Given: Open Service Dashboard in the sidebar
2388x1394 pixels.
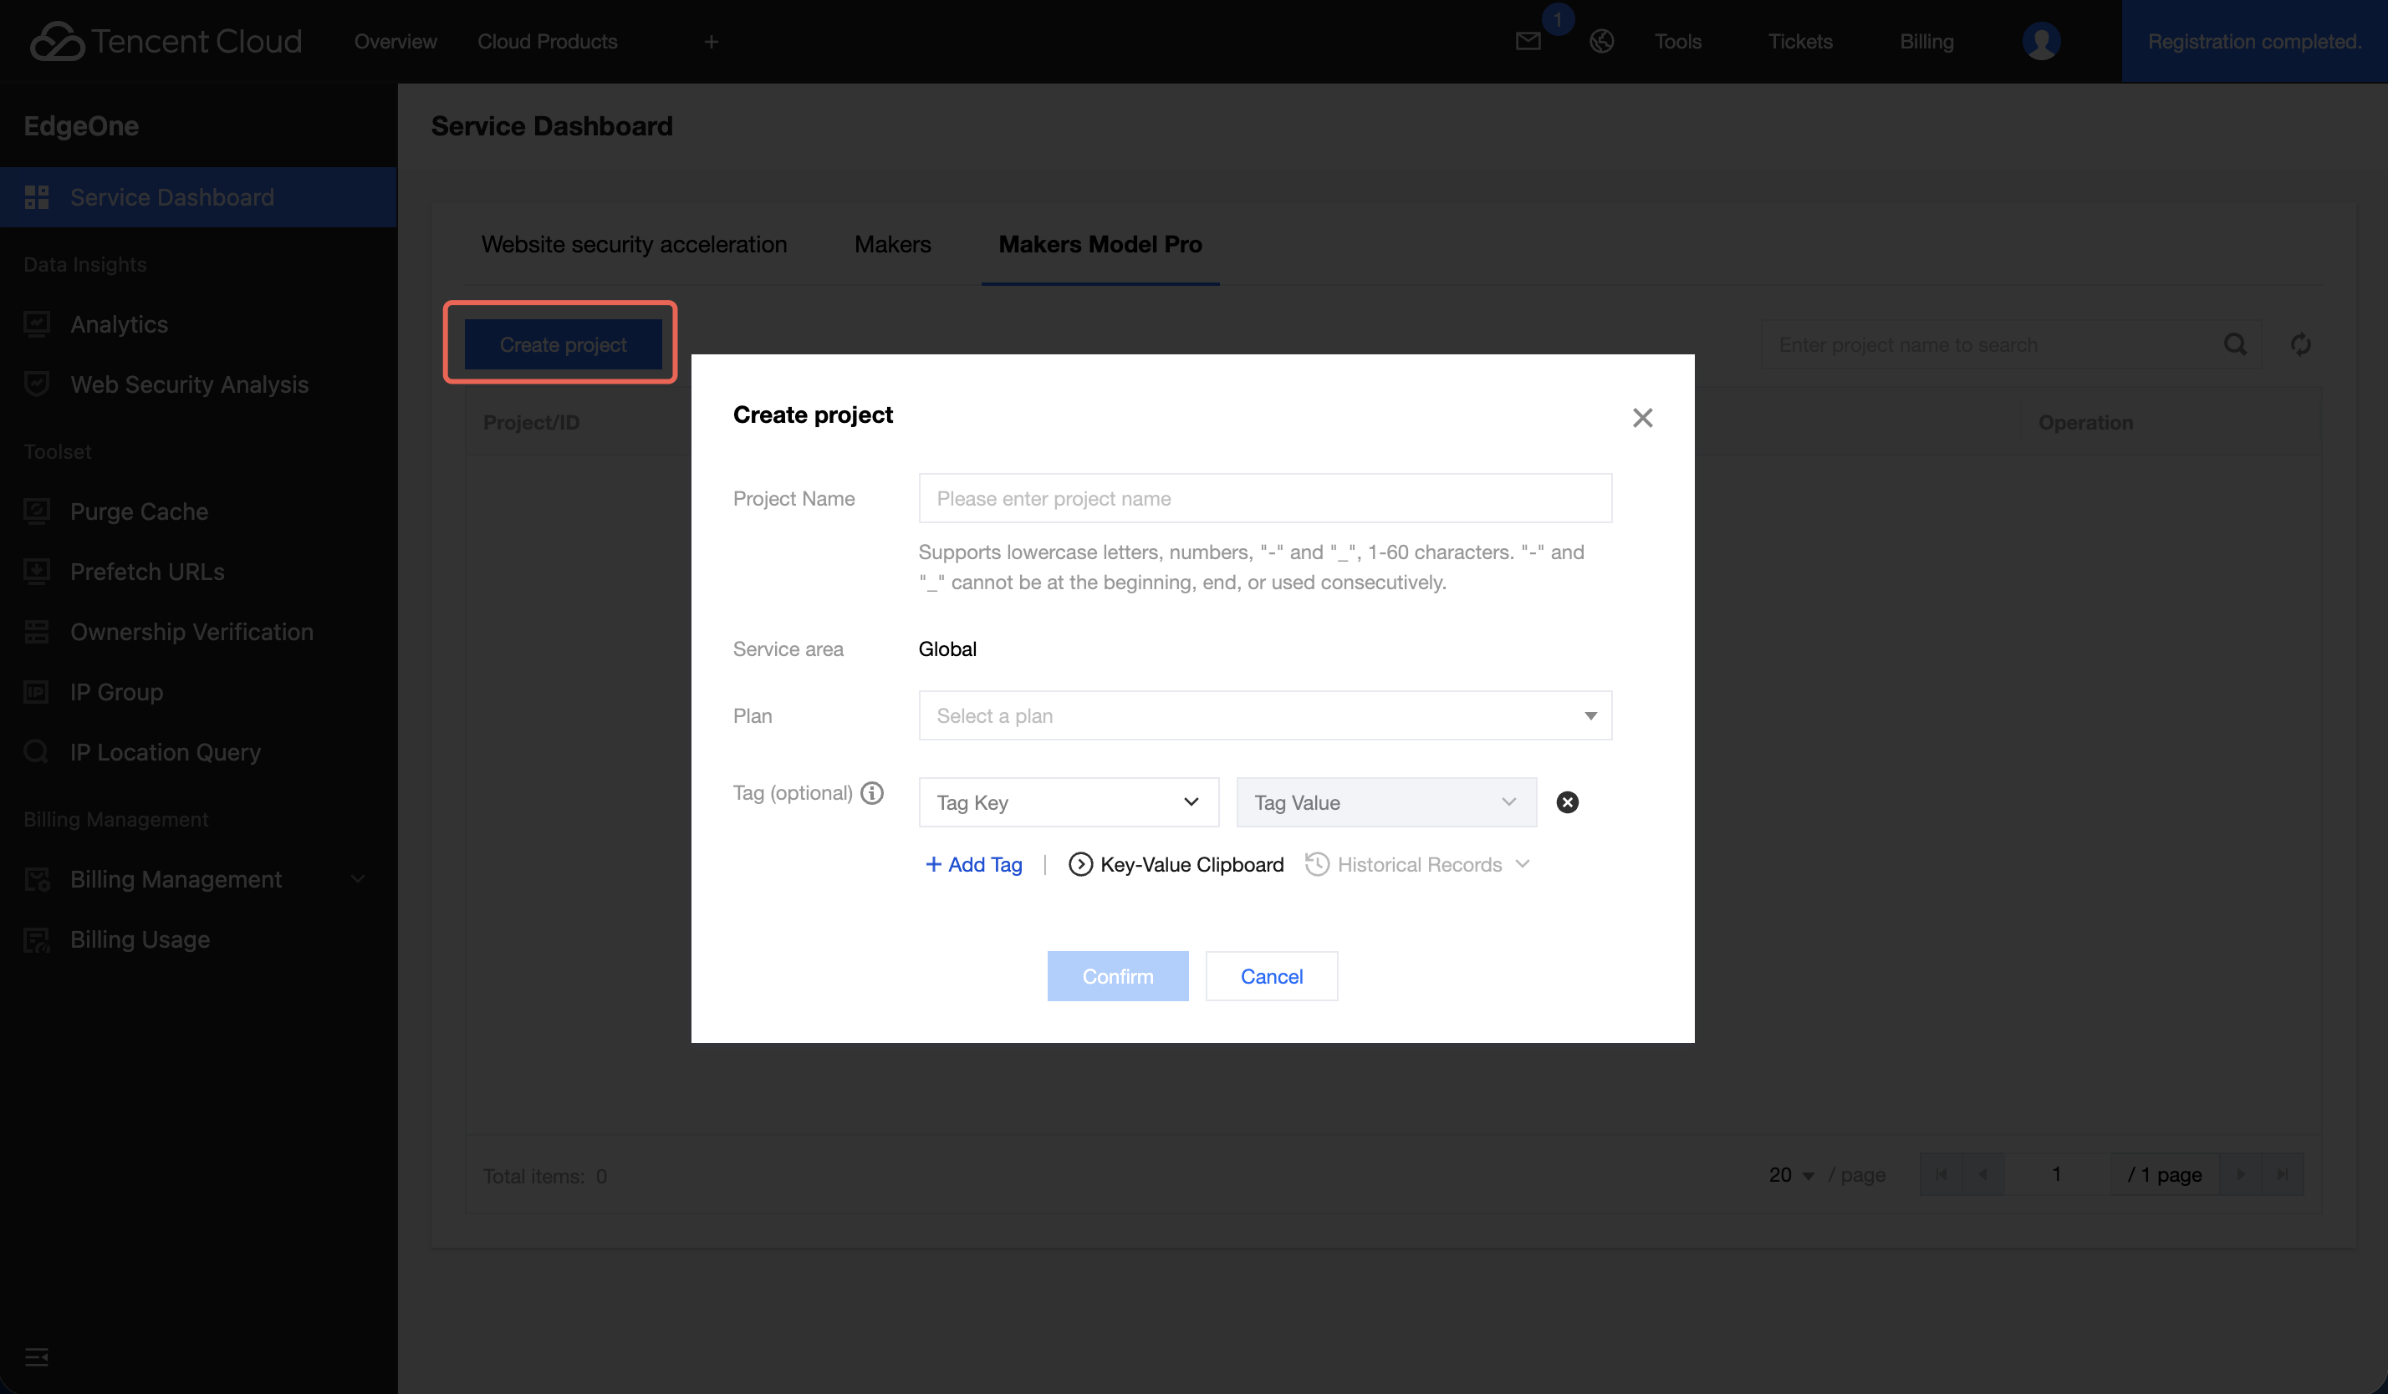Looking at the screenshot, I should [x=198, y=197].
